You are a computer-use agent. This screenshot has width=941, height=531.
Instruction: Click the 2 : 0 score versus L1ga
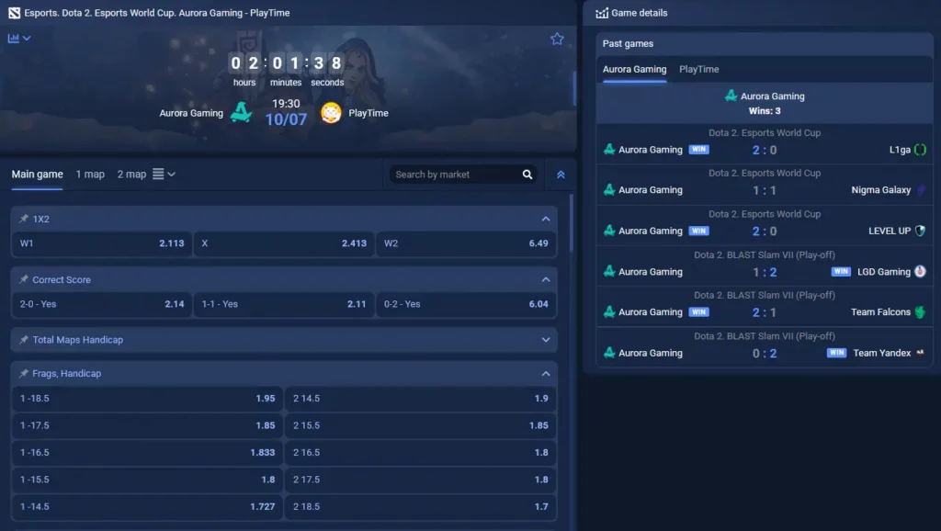[765, 150]
